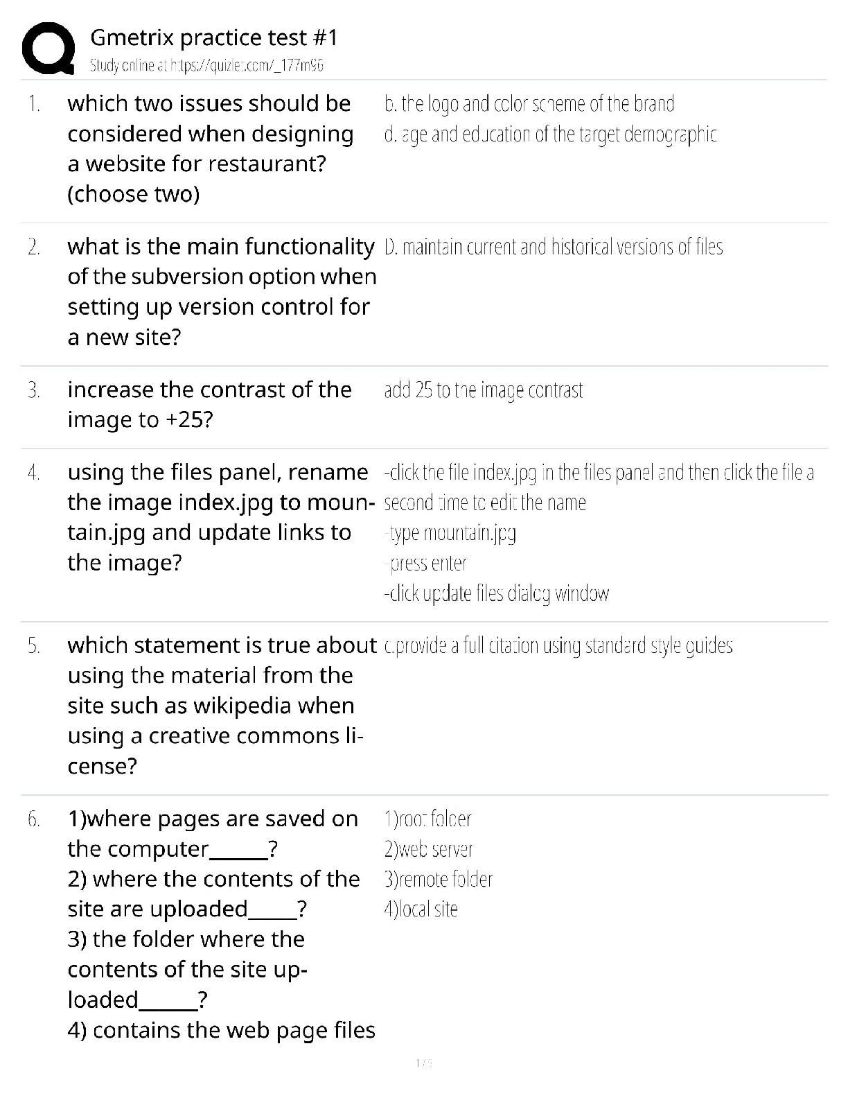Open the quizlet.com study link
Viewport: 848px width, 1098px height.
pos(206,66)
